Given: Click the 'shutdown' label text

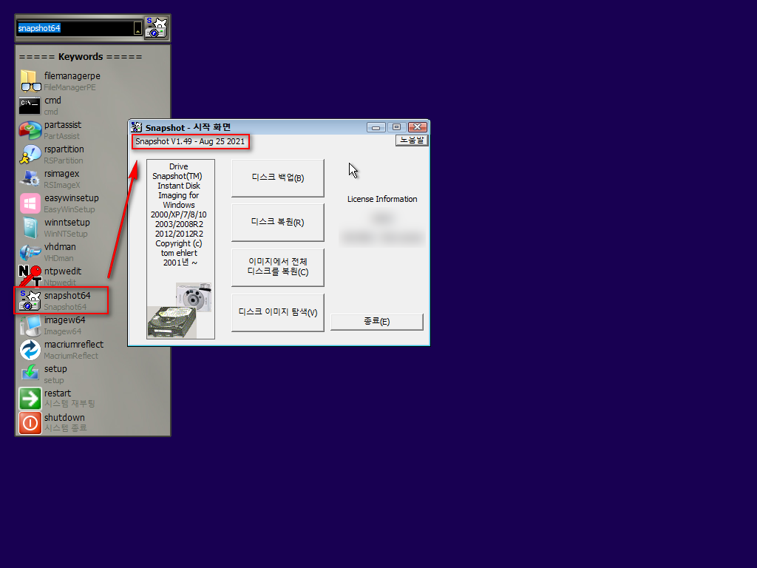Looking at the screenshot, I should pyautogui.click(x=64, y=417).
